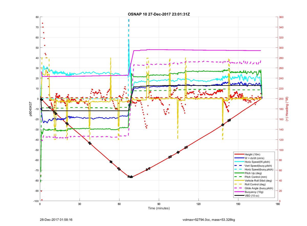Image resolution: width=307 pixels, height=226 pixels.
Task: Select the right axis label "(+) Heading (°M)"
Action: [287, 109]
